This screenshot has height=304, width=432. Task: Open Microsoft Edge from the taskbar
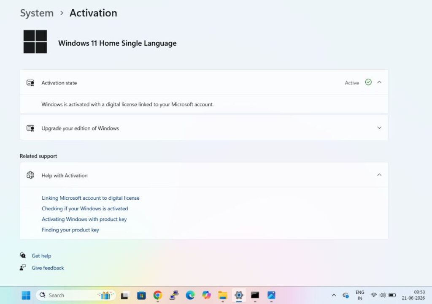pyautogui.click(x=190, y=295)
